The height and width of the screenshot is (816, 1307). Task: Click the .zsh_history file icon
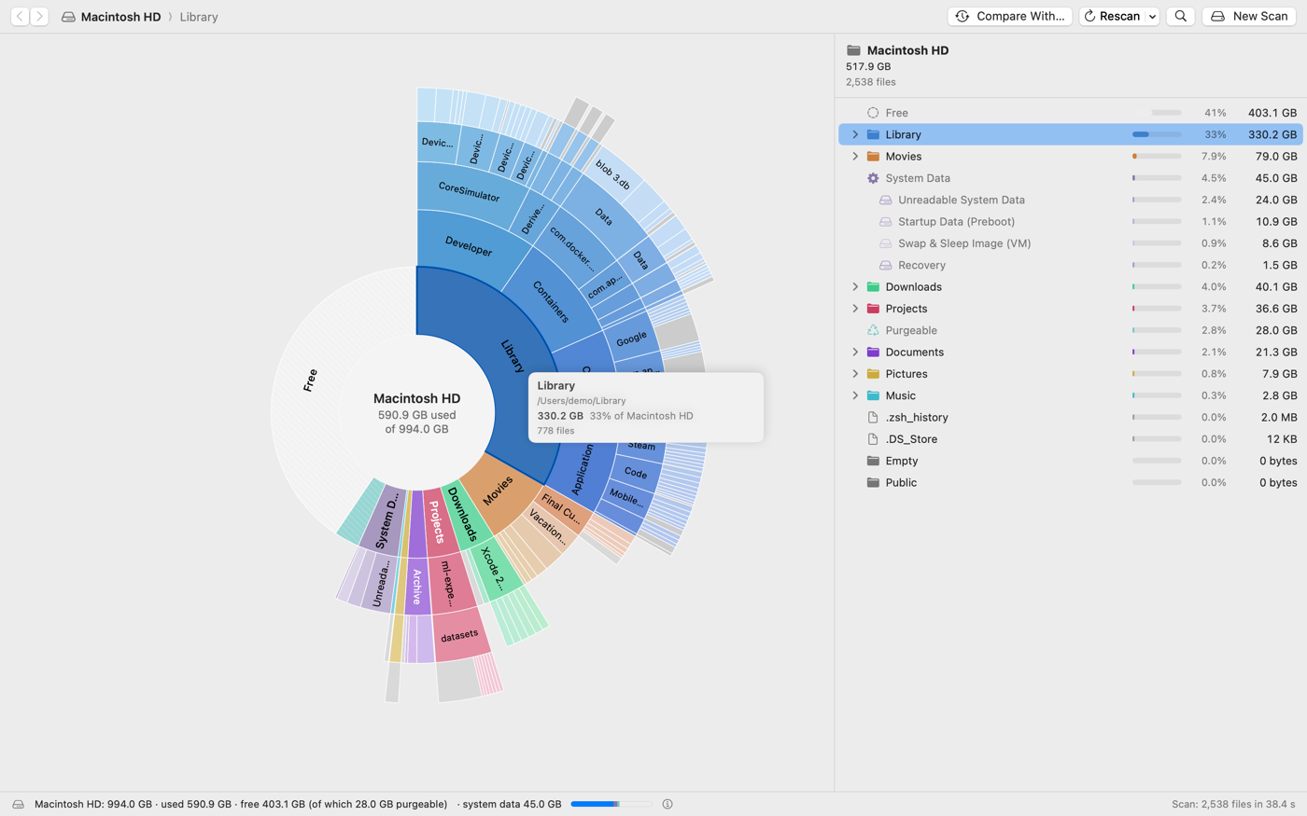tap(873, 417)
